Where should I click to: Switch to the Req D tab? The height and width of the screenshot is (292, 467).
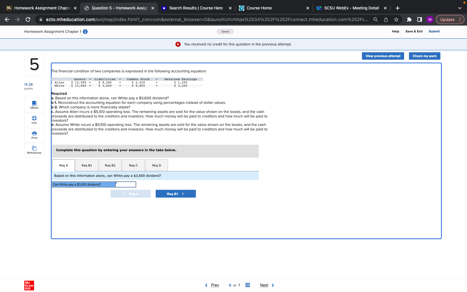pos(156,165)
